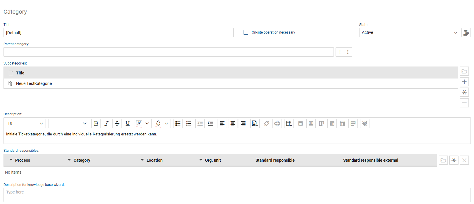Click the insert image icon
Image resolution: width=474 pixels, height=204 pixels.
pos(255,123)
